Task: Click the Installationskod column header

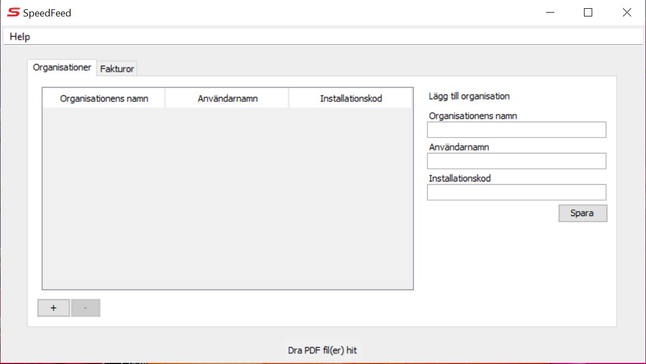Action: 351,99
